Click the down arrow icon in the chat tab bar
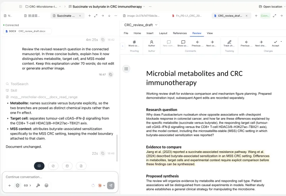 tap(109, 15)
